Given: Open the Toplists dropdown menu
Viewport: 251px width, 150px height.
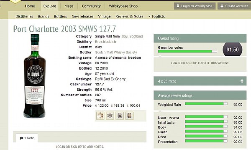Looking at the screenshot, I should tap(156, 16).
